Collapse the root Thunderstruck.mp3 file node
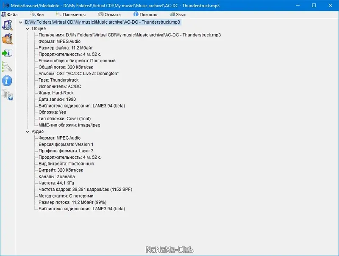Screen dimensions: 339x256 pos(20,22)
